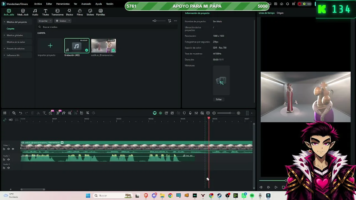Select Carpeta in the media sidebar
The width and height of the screenshot is (356, 200).
coord(11,29)
